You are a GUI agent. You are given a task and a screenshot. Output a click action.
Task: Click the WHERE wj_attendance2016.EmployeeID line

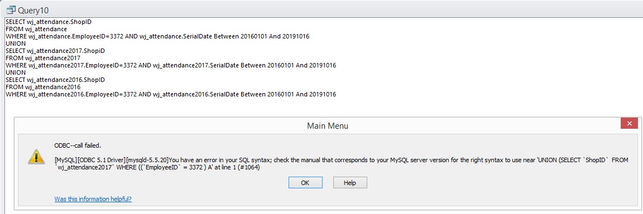pyautogui.click(x=171, y=95)
